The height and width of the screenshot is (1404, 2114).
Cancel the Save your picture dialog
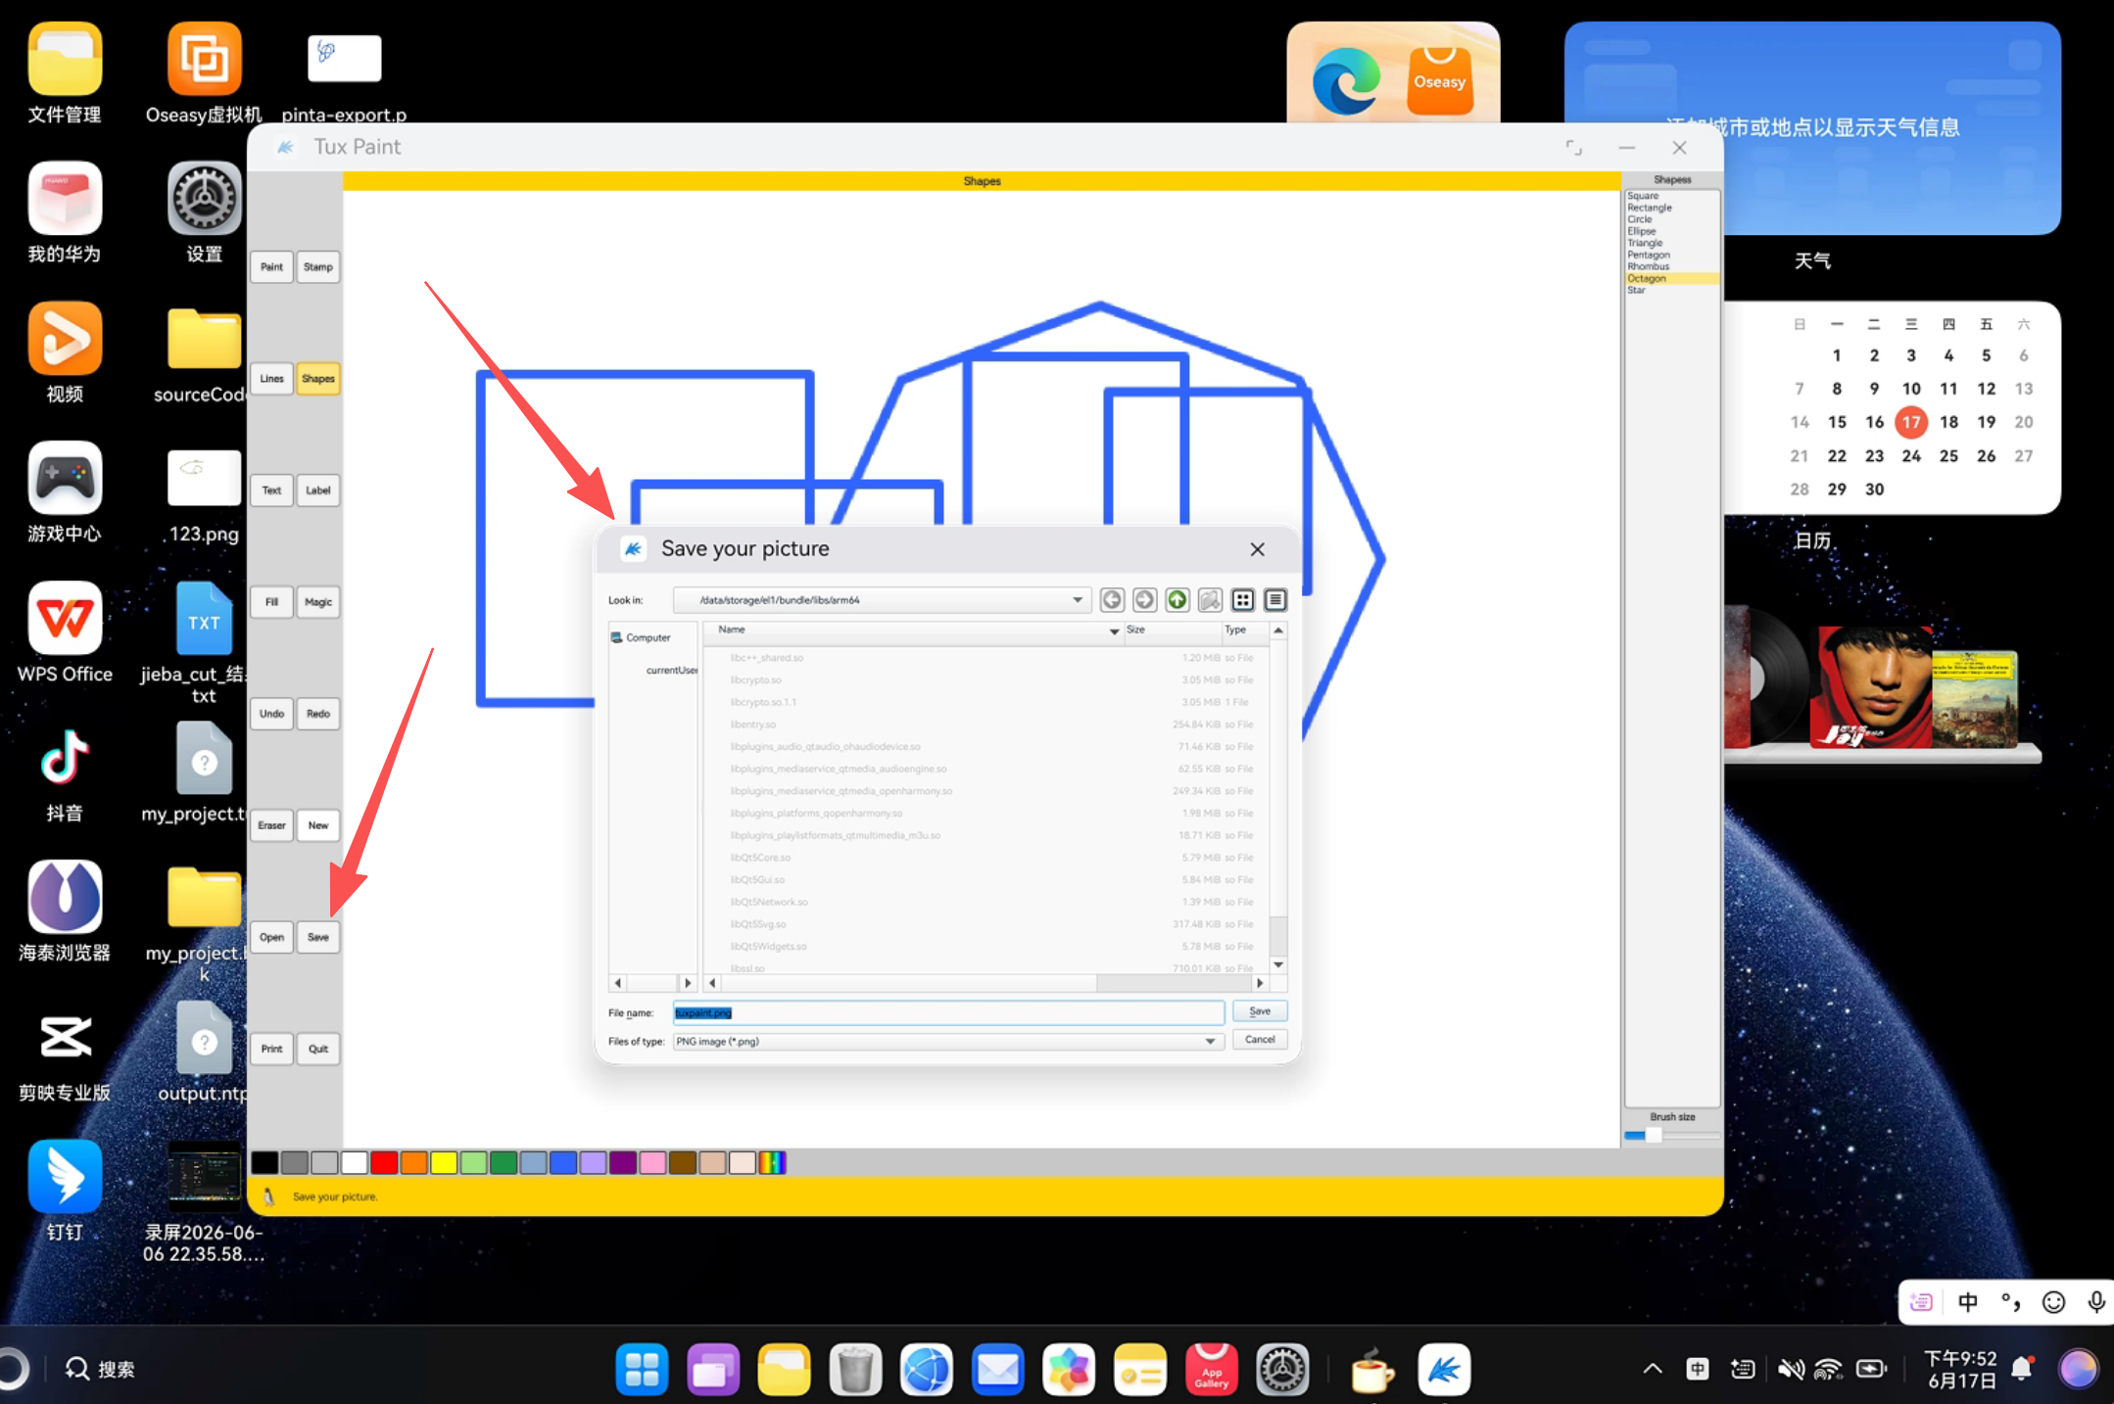[1260, 1040]
